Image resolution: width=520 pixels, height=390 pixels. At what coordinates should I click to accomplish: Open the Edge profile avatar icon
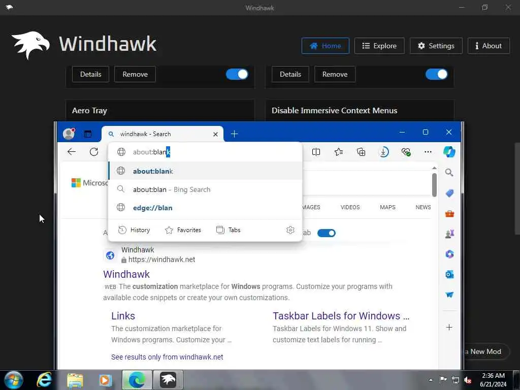(69, 134)
